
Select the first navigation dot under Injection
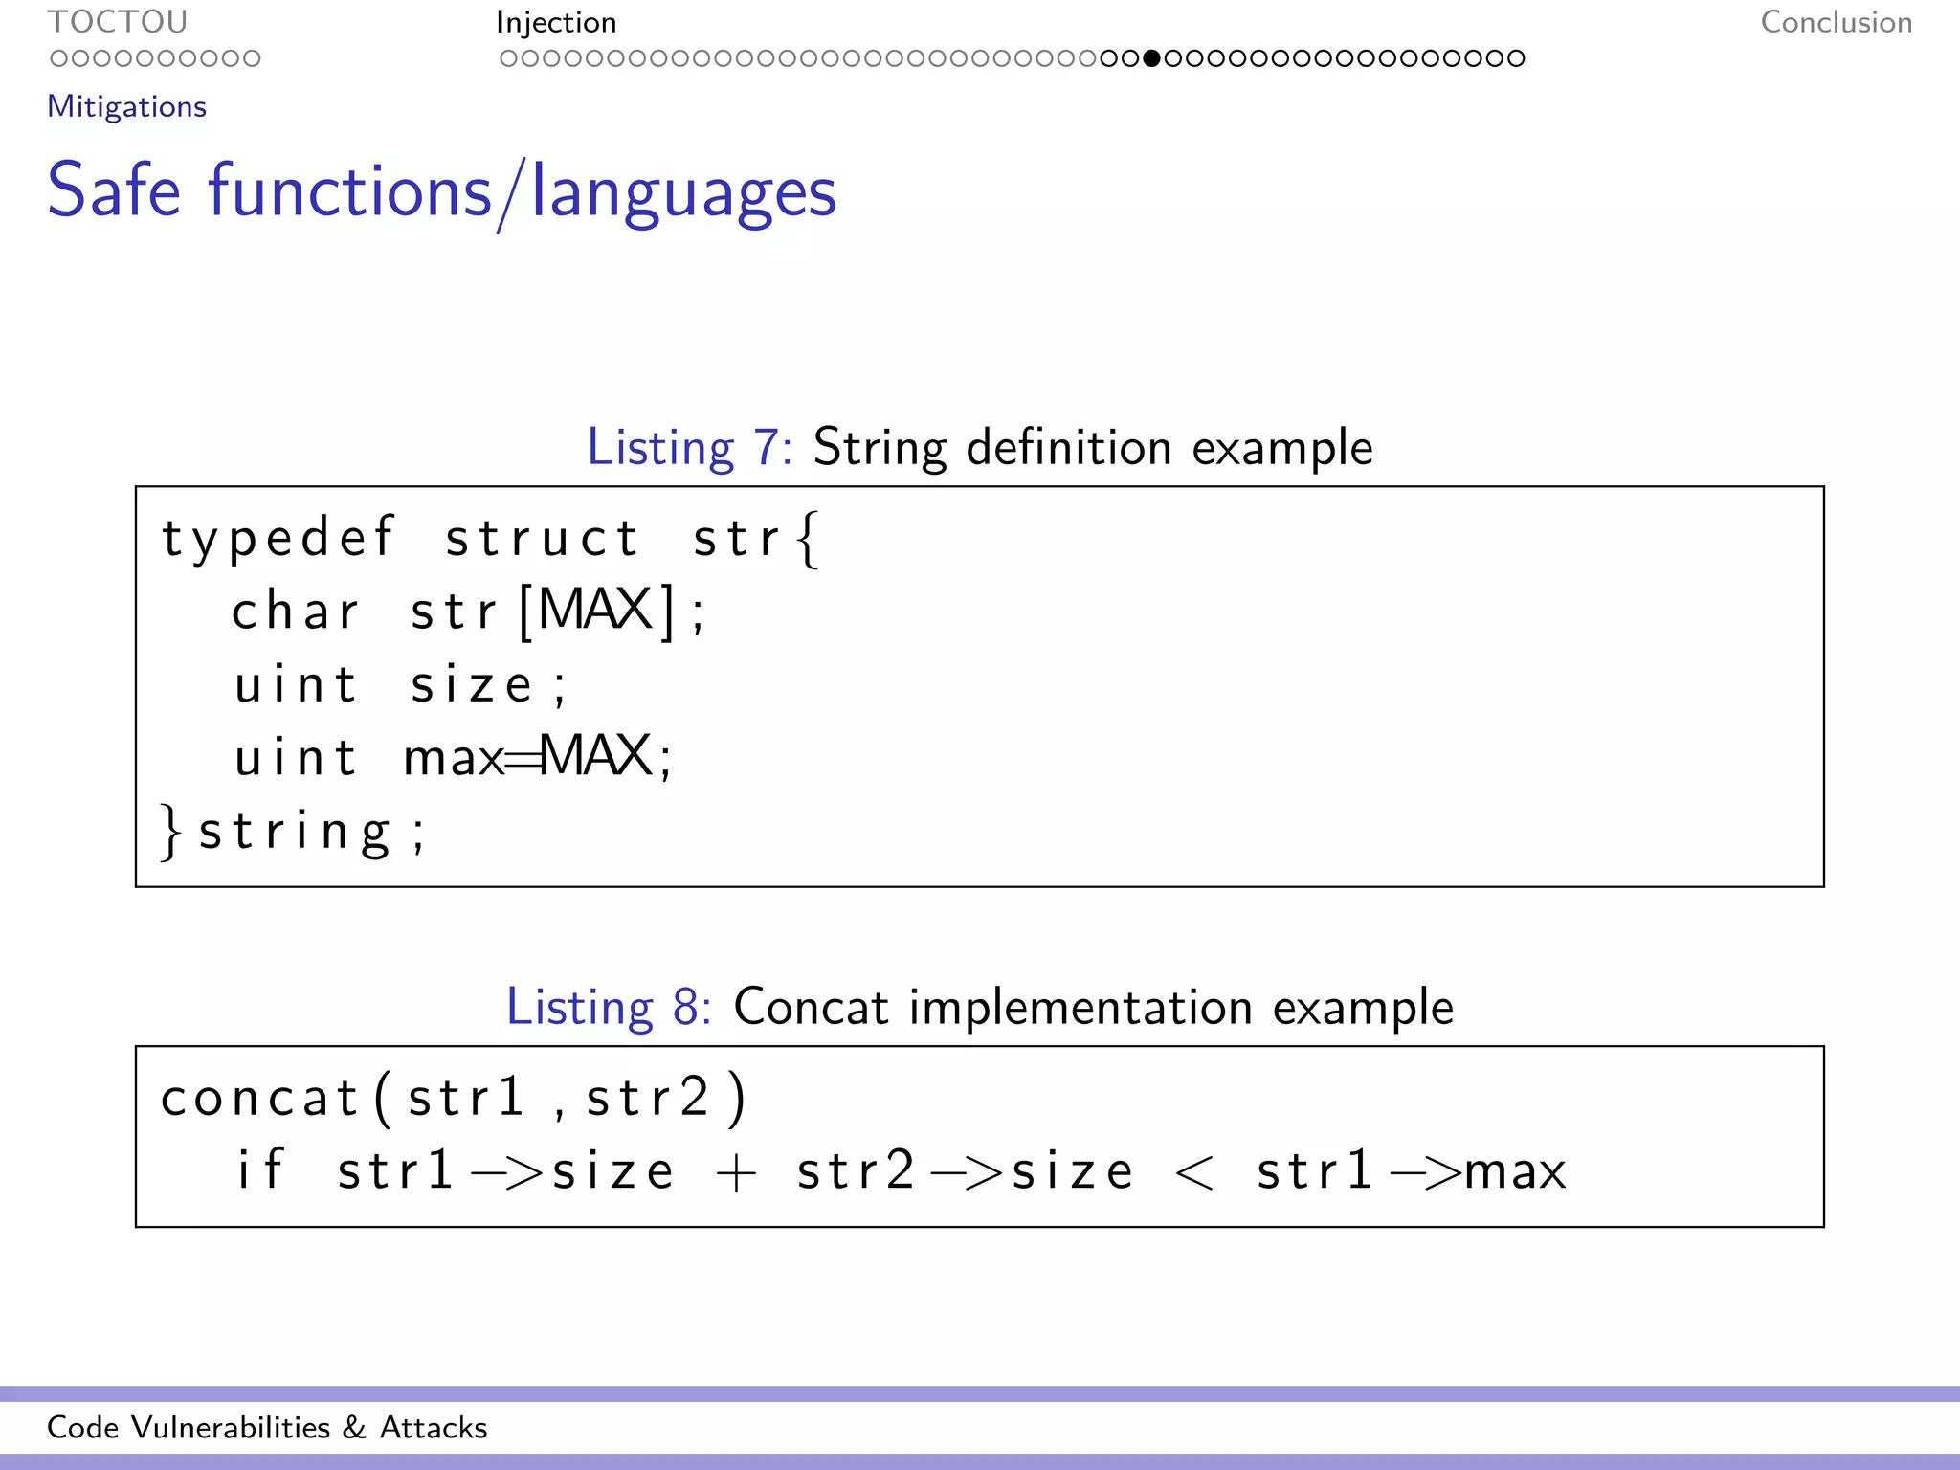[508, 58]
